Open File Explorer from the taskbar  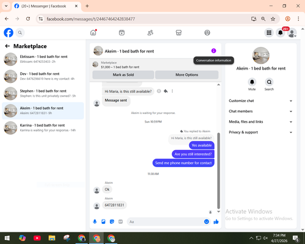pyautogui.click(x=52, y=238)
